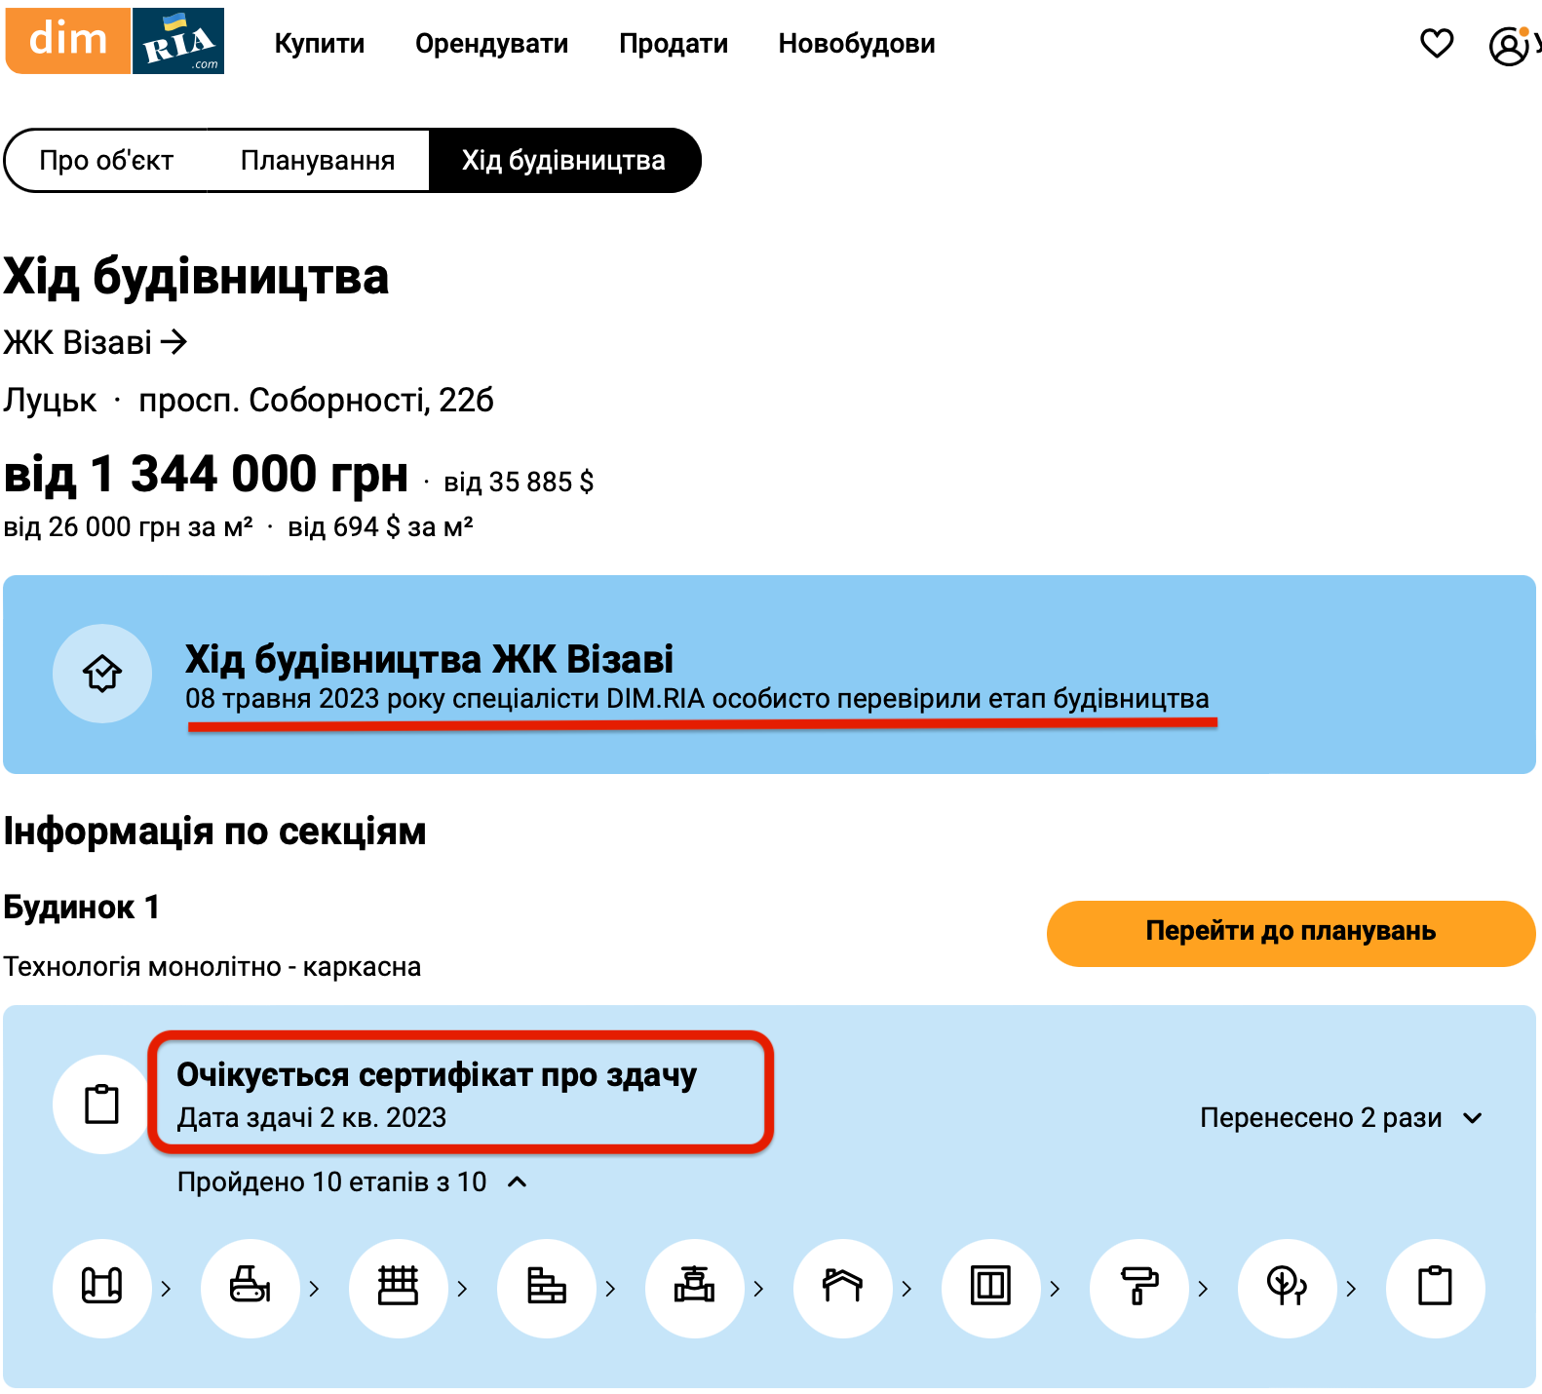
Task: Select the excavator stage icon
Action: point(250,1288)
